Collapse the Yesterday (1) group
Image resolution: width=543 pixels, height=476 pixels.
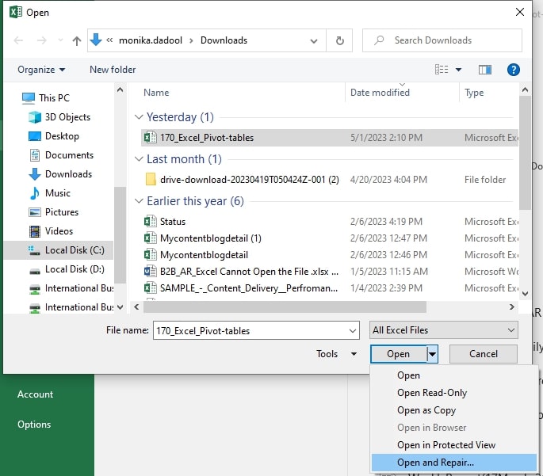139,117
